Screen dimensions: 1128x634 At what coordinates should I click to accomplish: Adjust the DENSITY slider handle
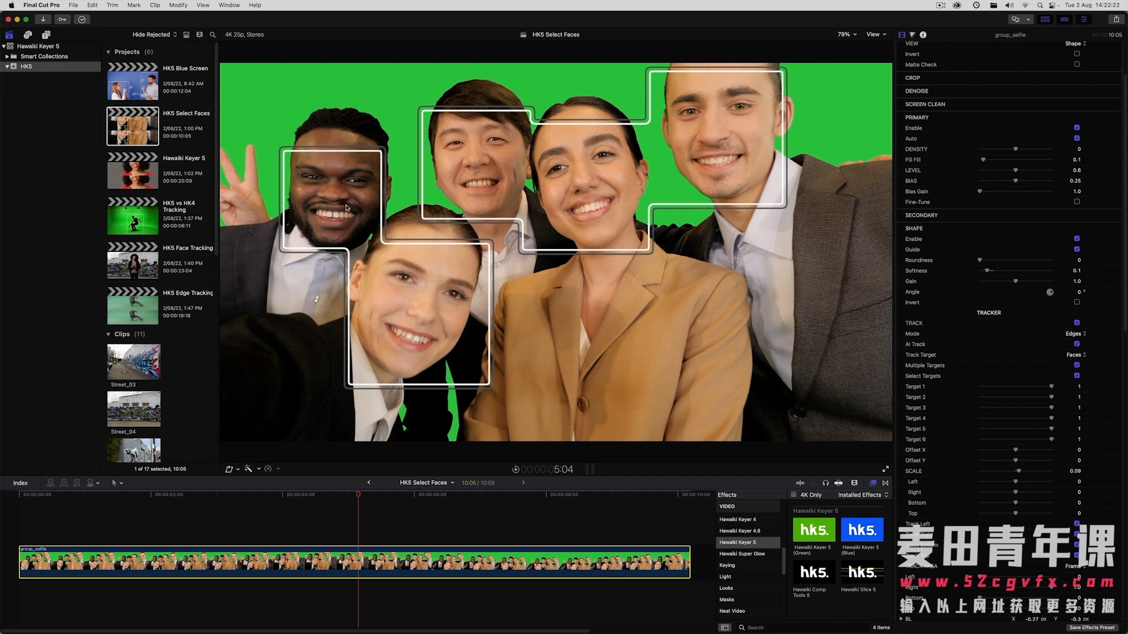1015,149
